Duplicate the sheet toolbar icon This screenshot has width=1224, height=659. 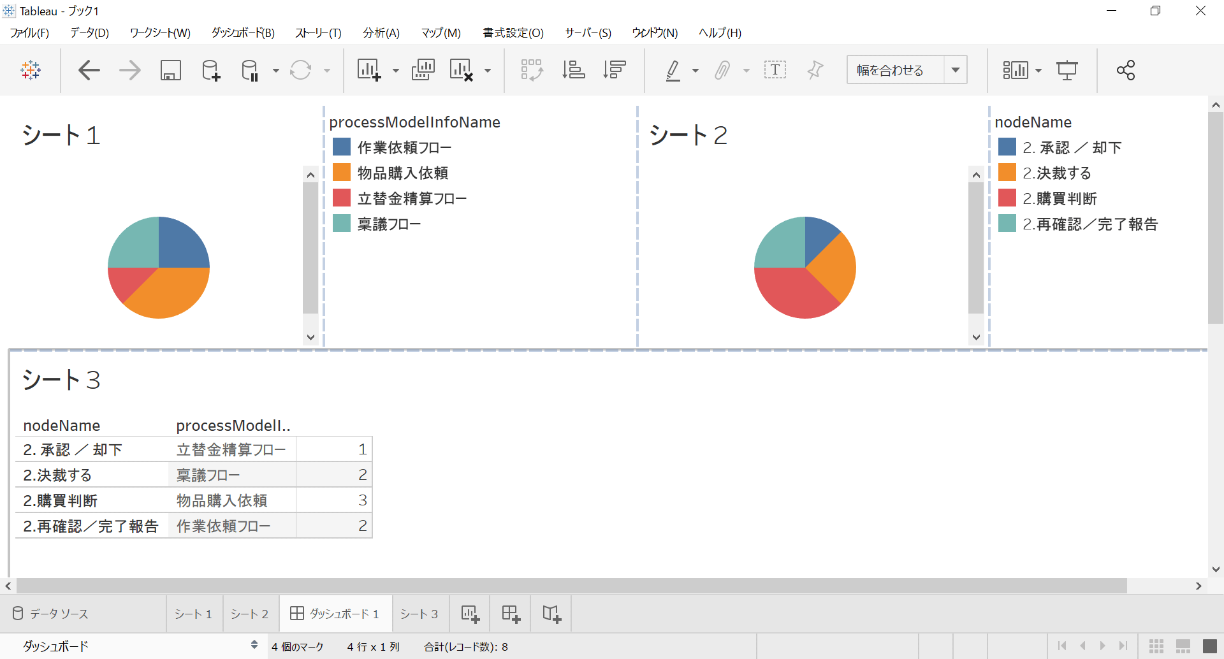click(423, 70)
